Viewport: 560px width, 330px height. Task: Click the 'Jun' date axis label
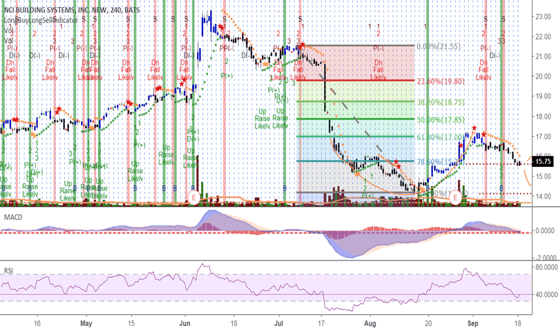[184, 323]
